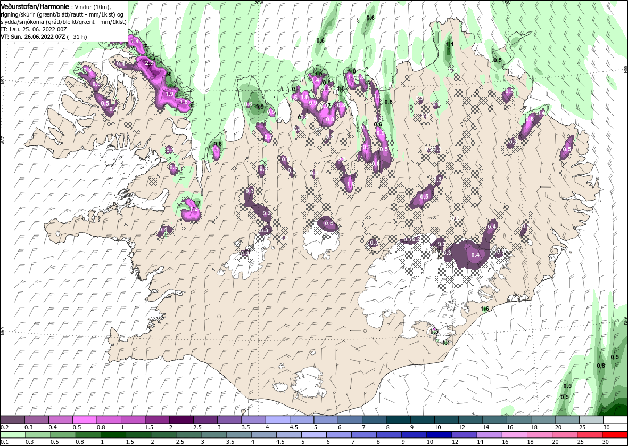
Task: Select the darkest purple swatch labeled 2 in upper legend
Action: [181, 420]
